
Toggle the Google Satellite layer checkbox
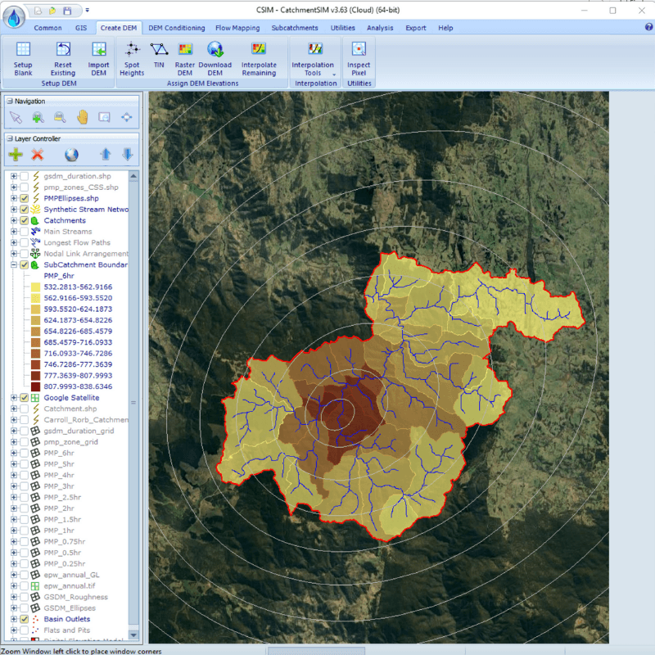coord(25,398)
